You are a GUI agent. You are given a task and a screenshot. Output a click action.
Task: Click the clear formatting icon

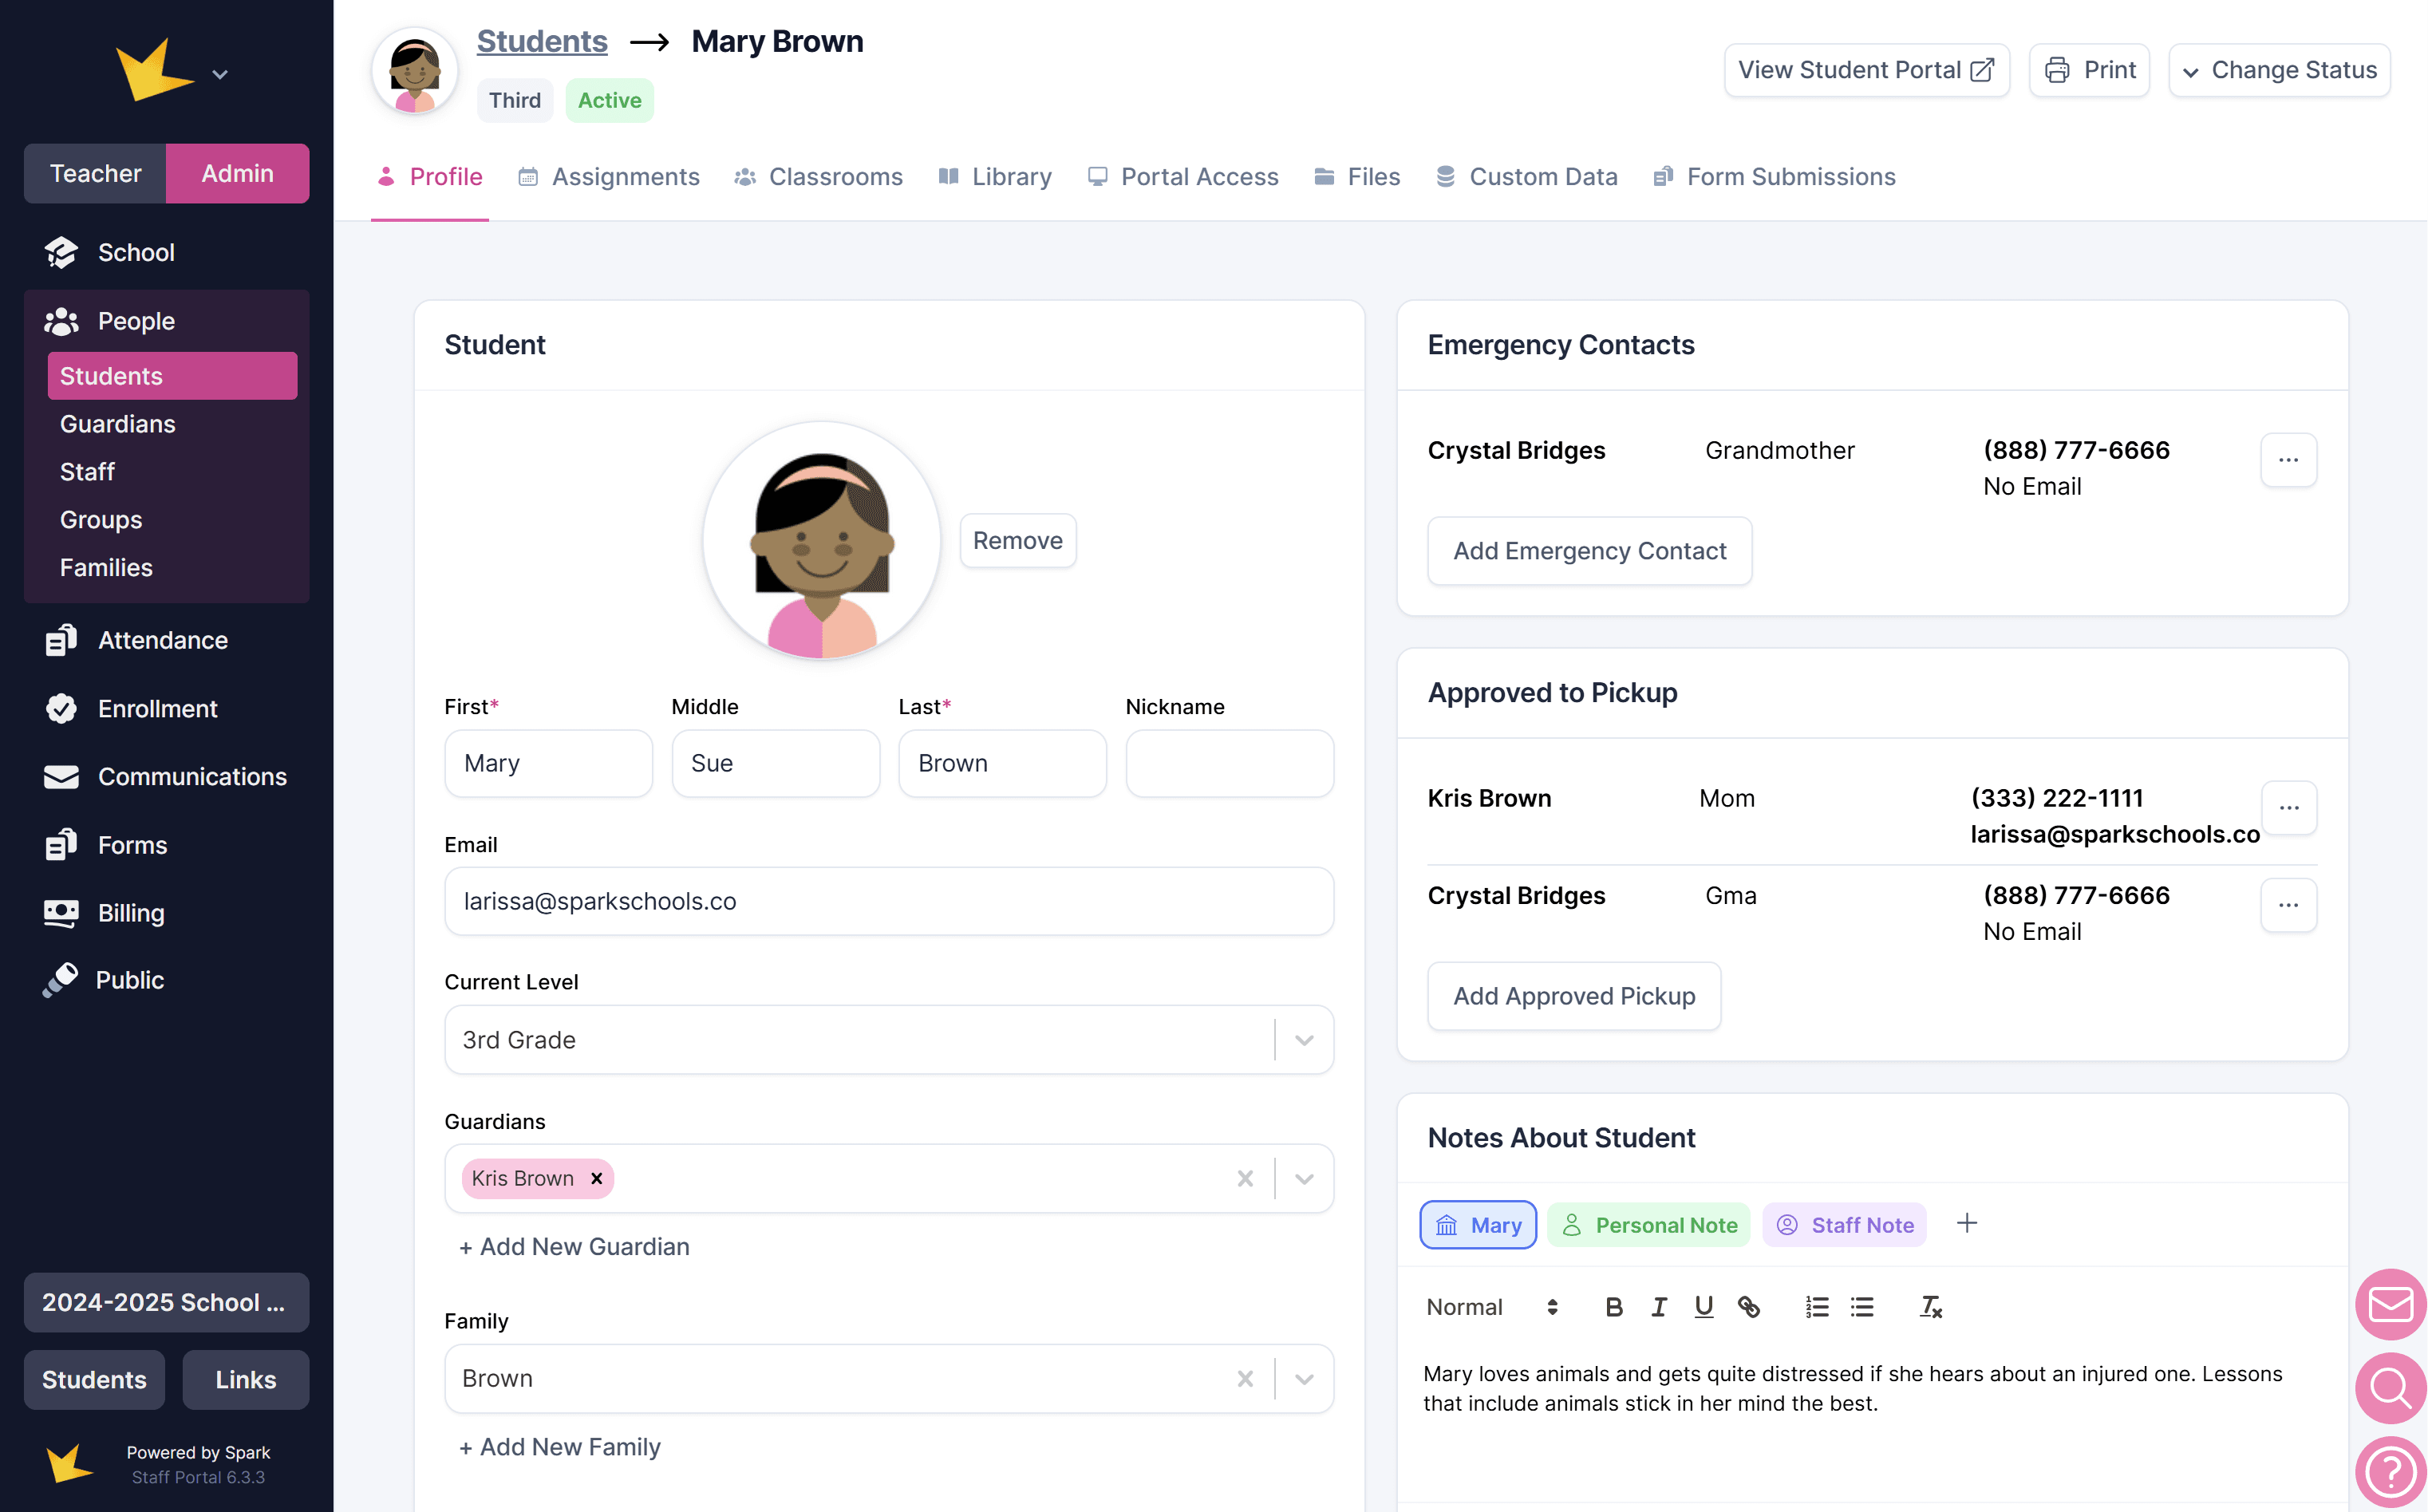pyautogui.click(x=1930, y=1307)
